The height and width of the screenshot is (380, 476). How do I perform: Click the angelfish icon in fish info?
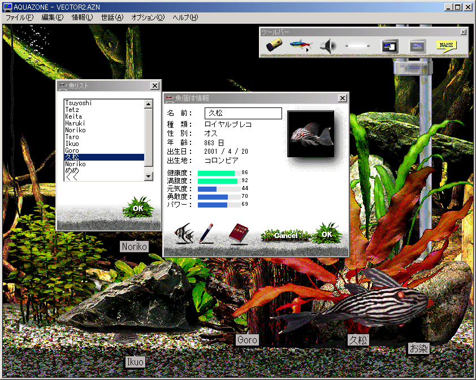point(184,234)
